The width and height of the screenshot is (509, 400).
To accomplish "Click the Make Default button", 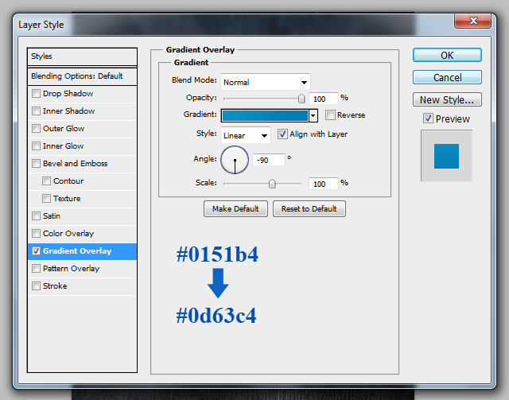I will pyautogui.click(x=235, y=209).
